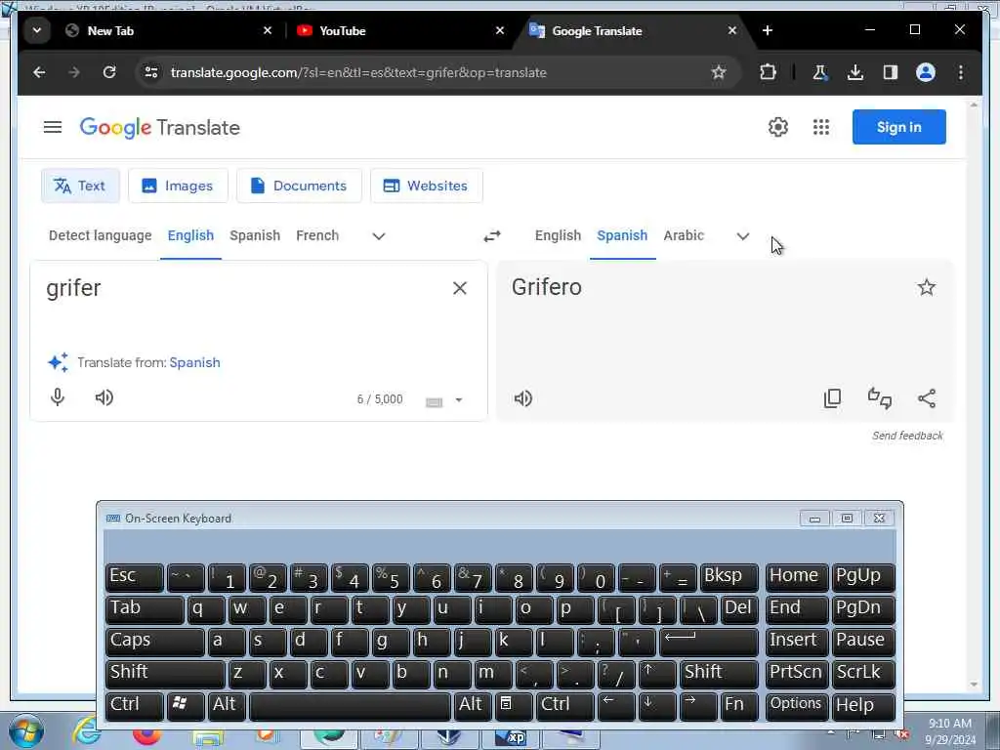Click the address bar URL
The height and width of the screenshot is (750, 1000).
click(x=358, y=72)
